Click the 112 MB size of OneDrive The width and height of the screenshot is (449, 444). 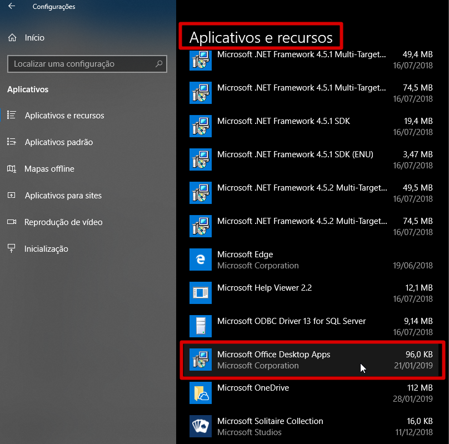click(420, 388)
